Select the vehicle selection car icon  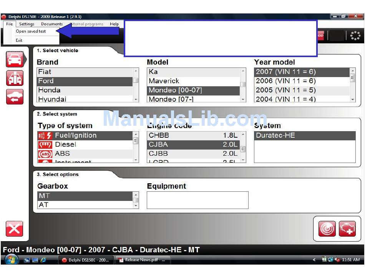[15, 59]
